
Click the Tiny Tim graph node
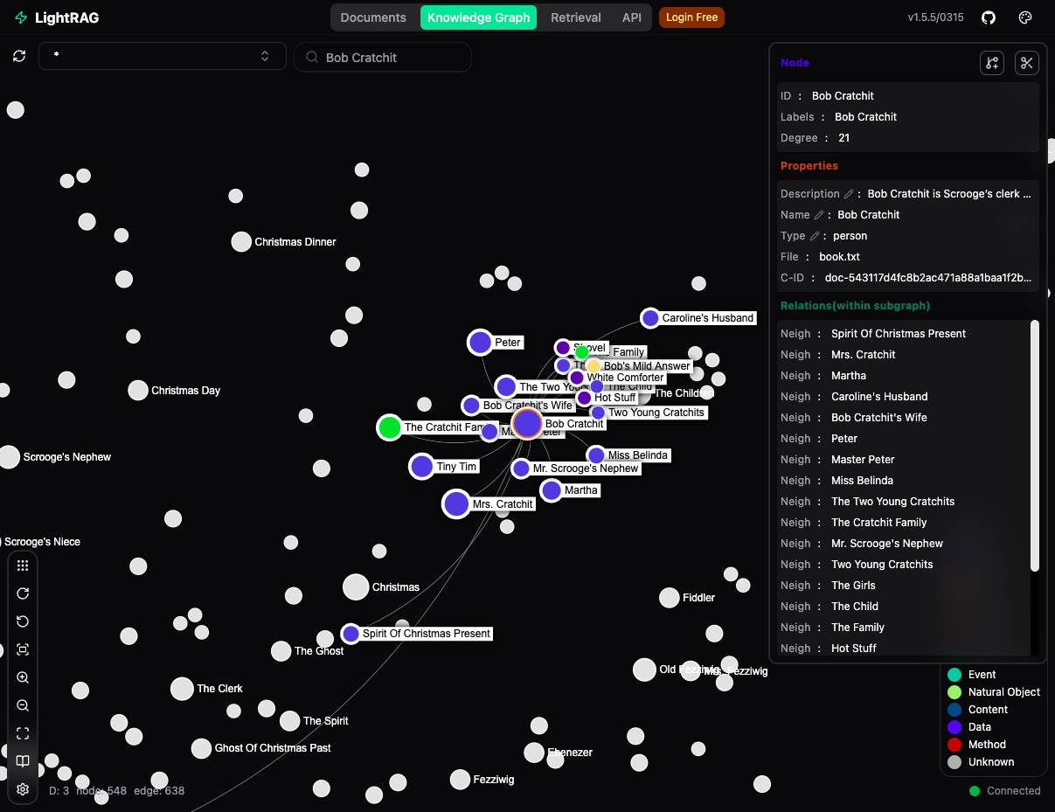tap(422, 467)
